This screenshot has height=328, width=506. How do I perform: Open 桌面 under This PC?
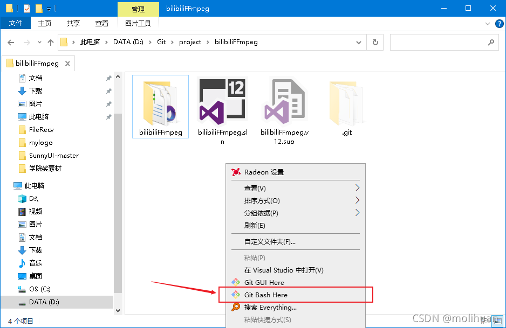[36, 276]
